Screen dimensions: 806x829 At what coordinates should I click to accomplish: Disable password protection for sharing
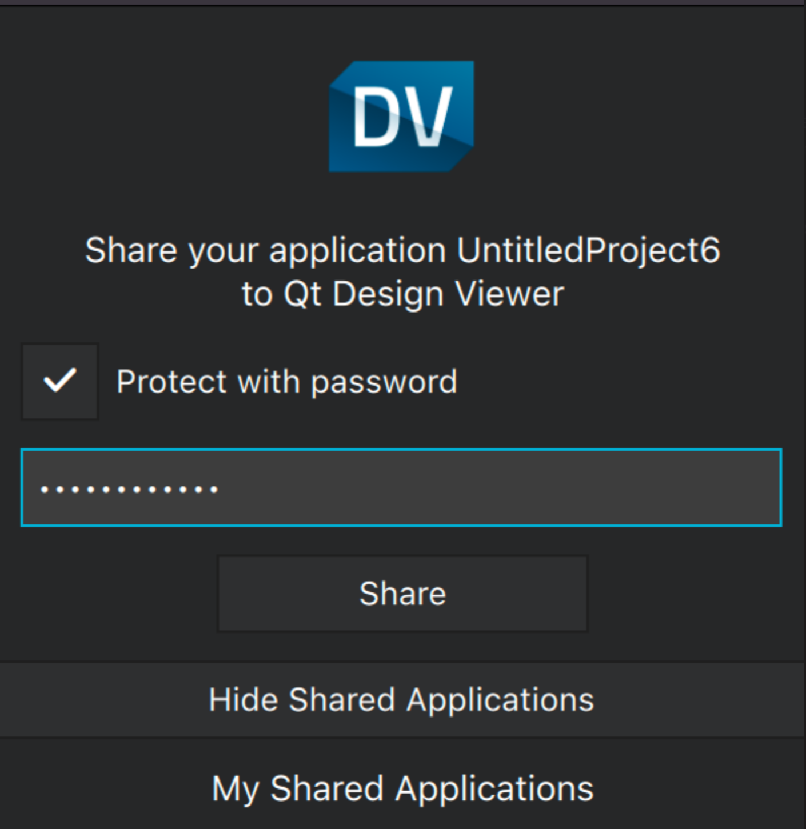60,381
